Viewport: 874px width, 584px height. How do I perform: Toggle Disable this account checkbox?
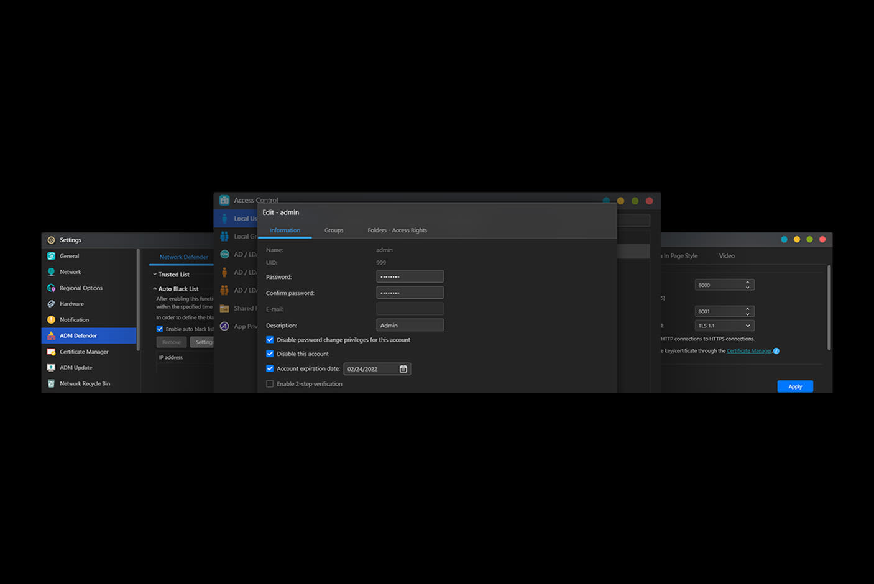tap(270, 354)
